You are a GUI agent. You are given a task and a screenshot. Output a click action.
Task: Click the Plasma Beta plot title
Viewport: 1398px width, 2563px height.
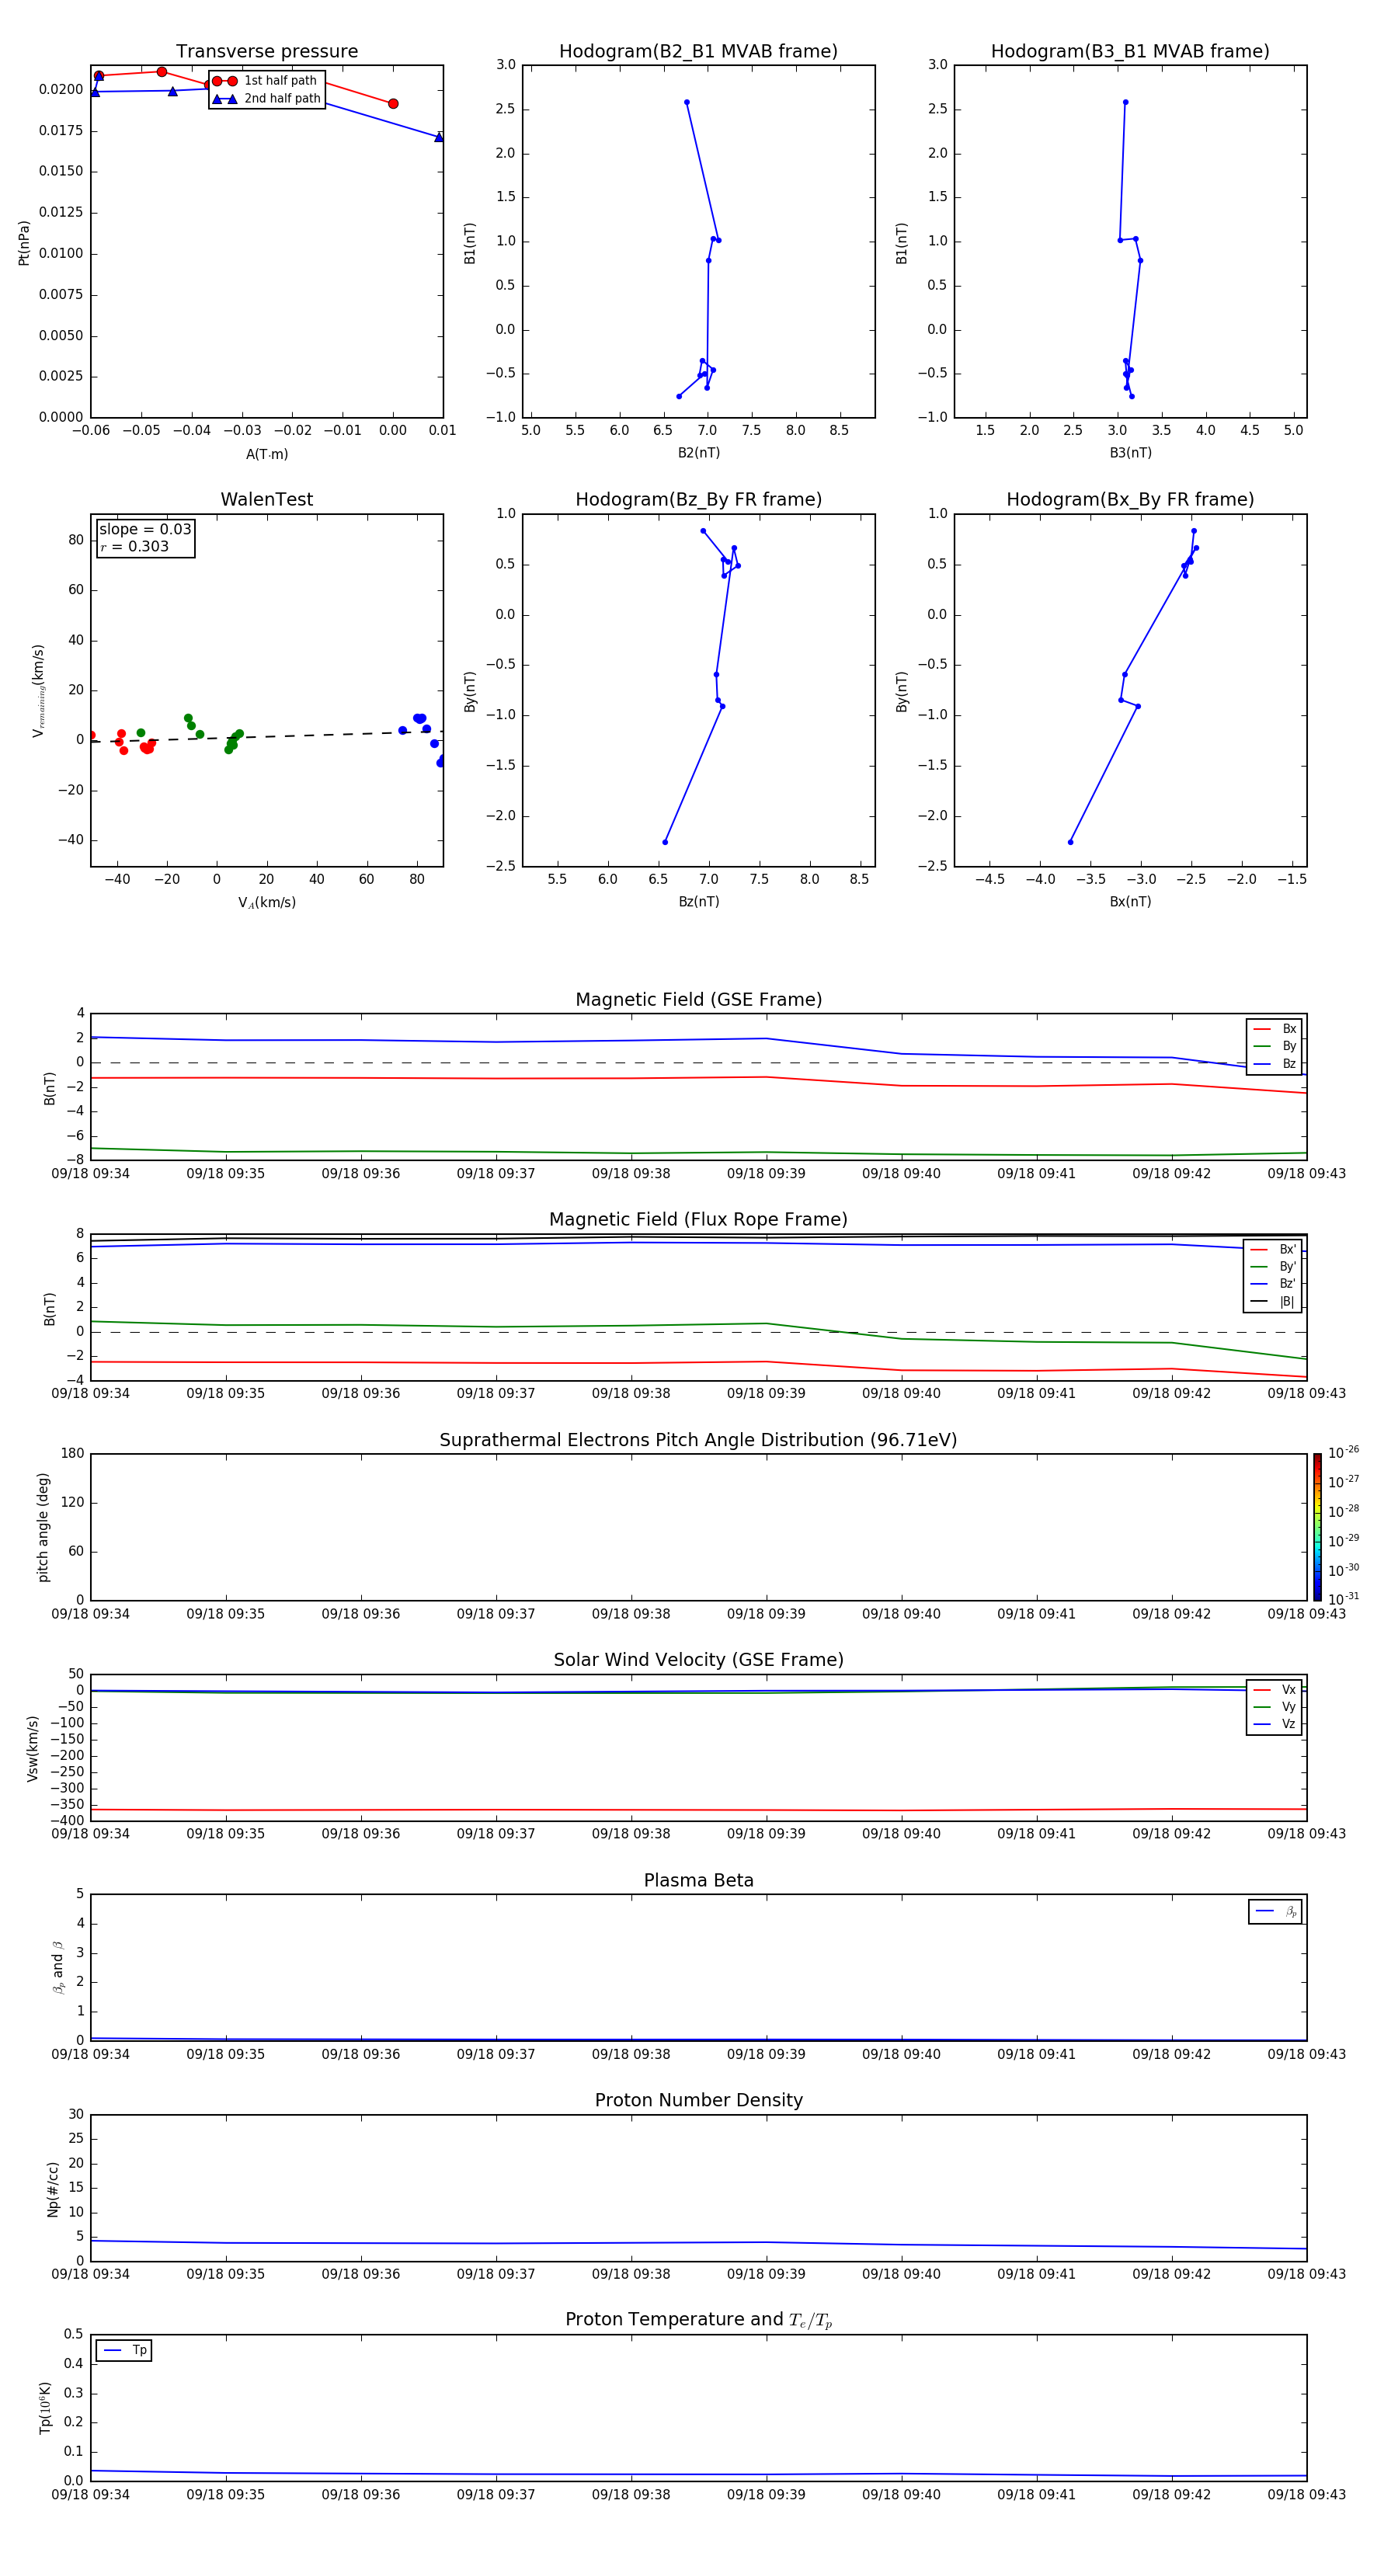pos(698,1880)
